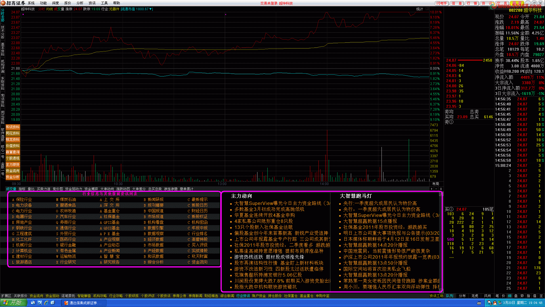The image size is (545, 307).
Task: Read news 多数基金3月初成功完成高抛低吸
Action: 269,209
